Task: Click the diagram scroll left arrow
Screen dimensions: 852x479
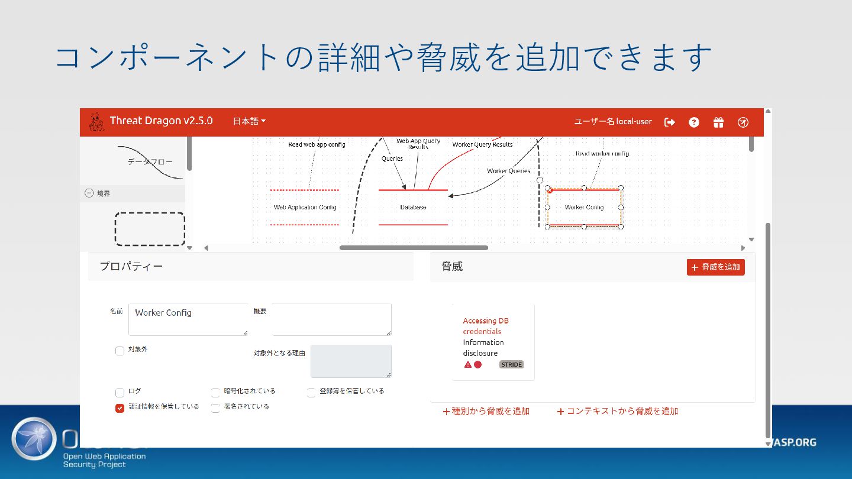Action: pyautogui.click(x=206, y=248)
